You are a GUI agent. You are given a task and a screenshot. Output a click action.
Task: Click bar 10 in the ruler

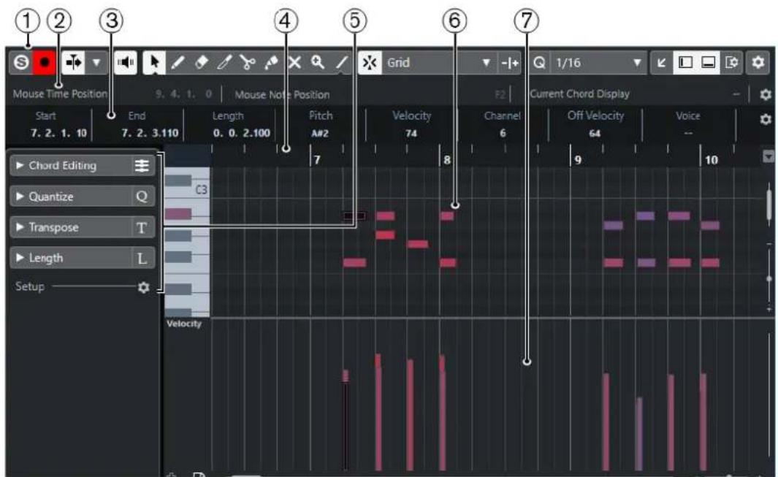tap(711, 160)
